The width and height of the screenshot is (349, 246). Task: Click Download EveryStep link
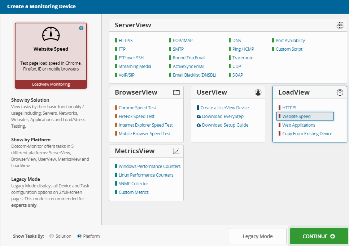tap(223, 117)
